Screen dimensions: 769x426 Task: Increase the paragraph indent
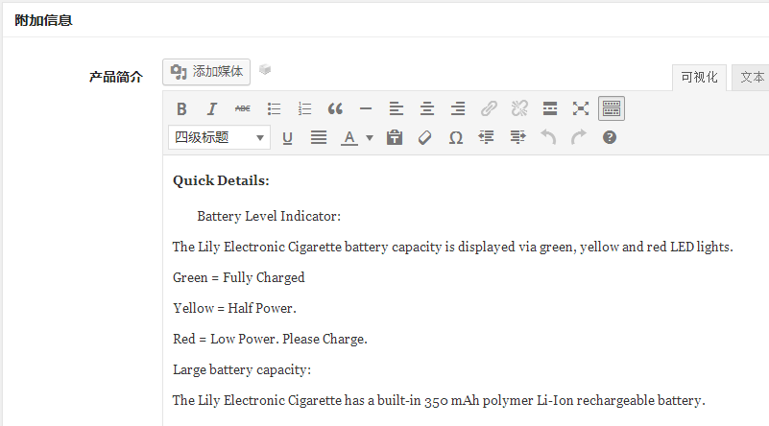point(517,138)
